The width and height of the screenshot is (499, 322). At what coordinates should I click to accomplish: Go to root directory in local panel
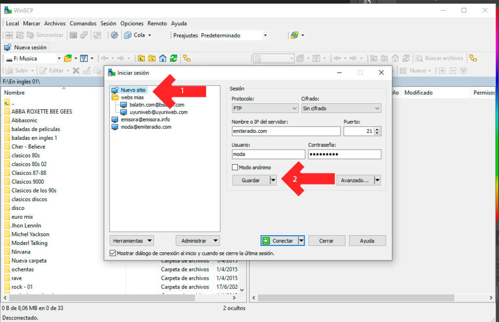point(152,58)
